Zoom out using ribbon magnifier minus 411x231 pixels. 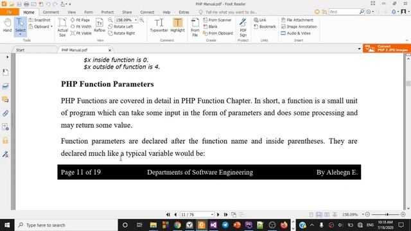click(x=110, y=20)
